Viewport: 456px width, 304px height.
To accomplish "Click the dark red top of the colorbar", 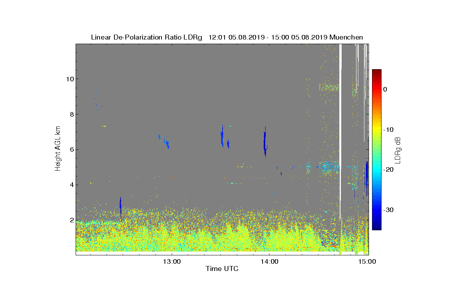I will (x=377, y=72).
